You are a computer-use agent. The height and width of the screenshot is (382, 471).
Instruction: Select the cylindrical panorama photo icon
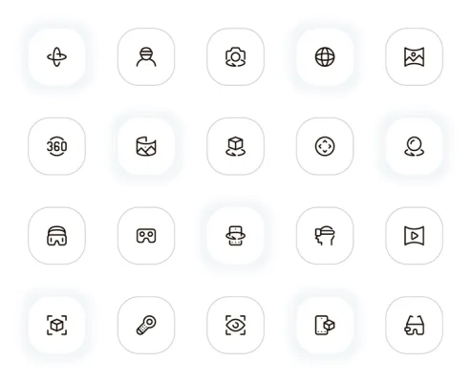click(x=146, y=146)
